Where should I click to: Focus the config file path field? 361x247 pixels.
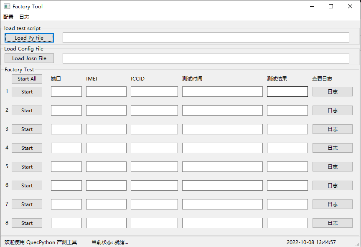coord(206,58)
